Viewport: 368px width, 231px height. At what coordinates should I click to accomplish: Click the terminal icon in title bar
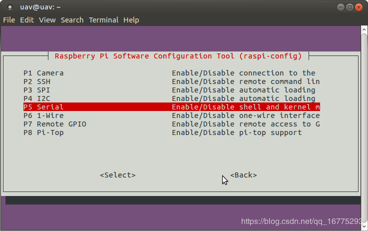point(10,7)
